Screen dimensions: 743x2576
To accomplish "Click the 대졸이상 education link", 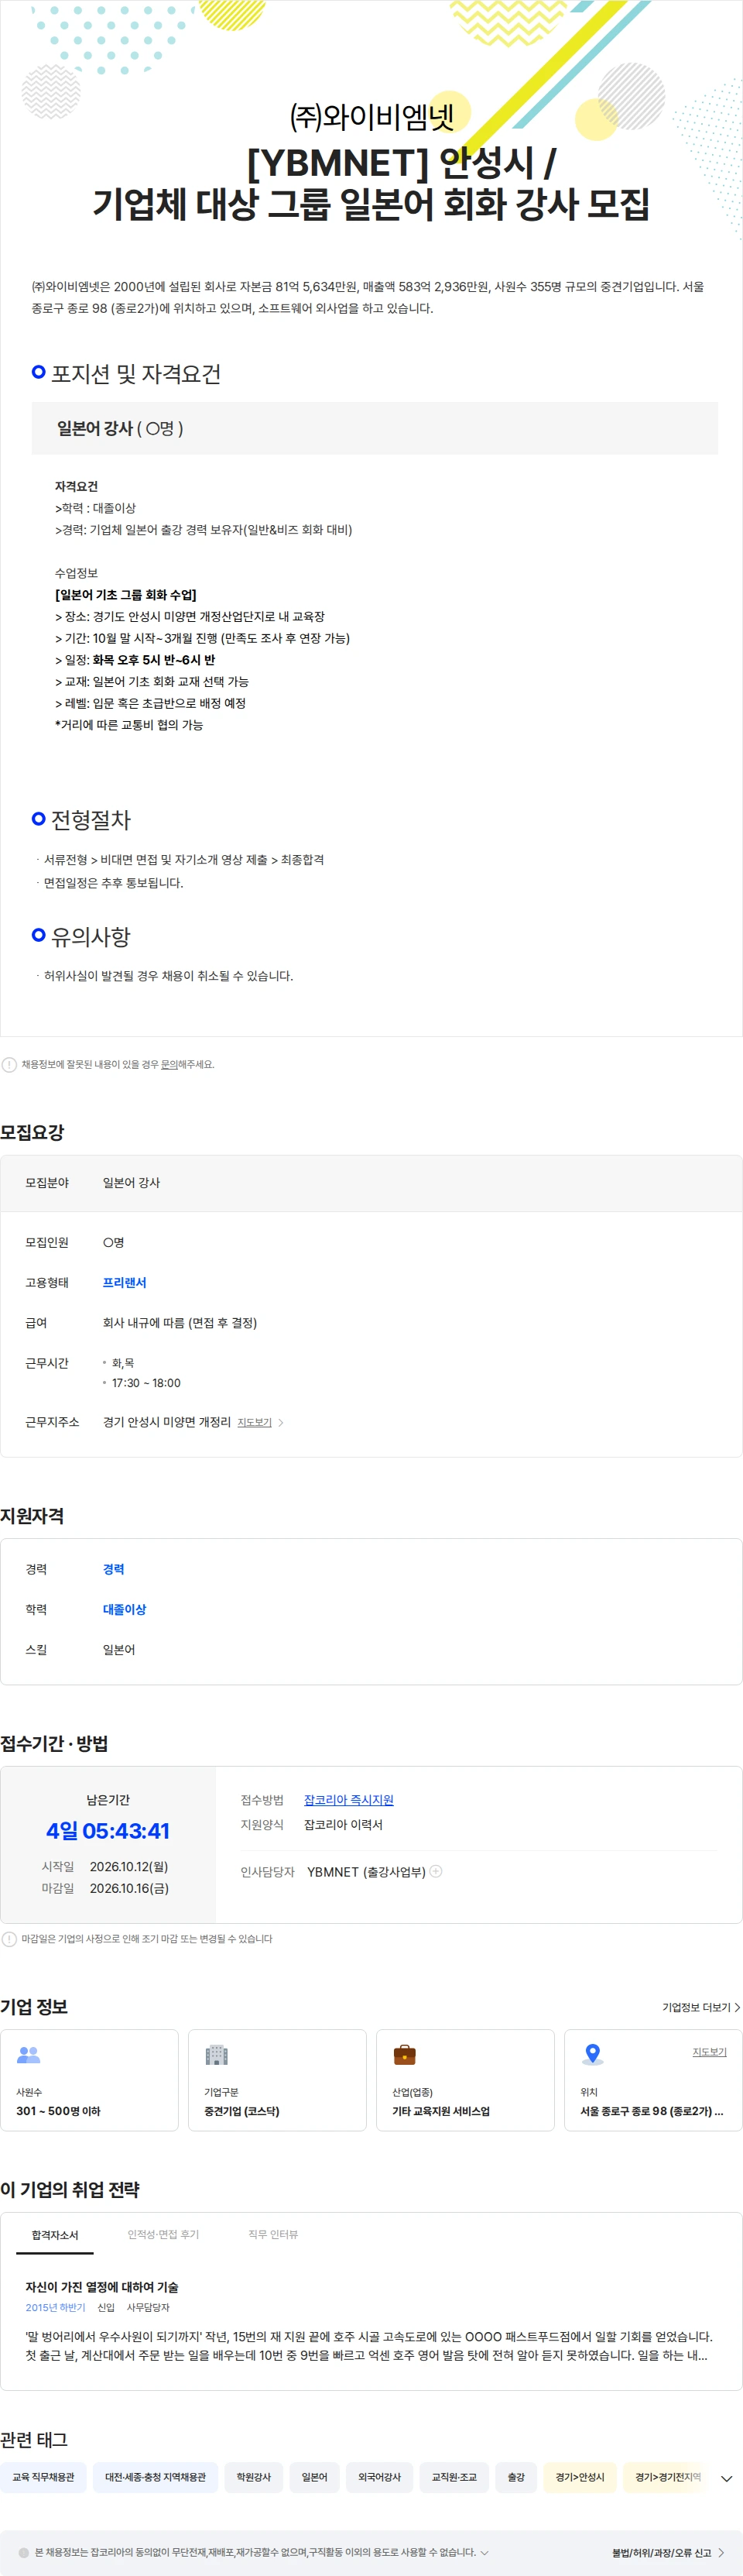I will (125, 1609).
